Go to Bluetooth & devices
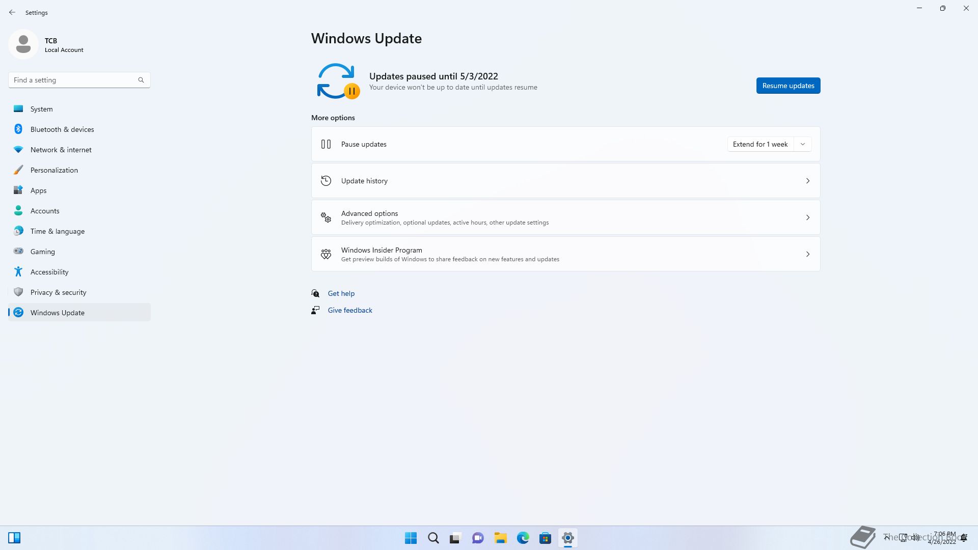 pos(79,129)
